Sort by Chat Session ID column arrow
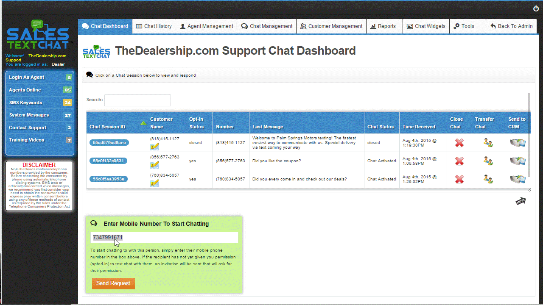The width and height of the screenshot is (543, 305). (x=143, y=123)
